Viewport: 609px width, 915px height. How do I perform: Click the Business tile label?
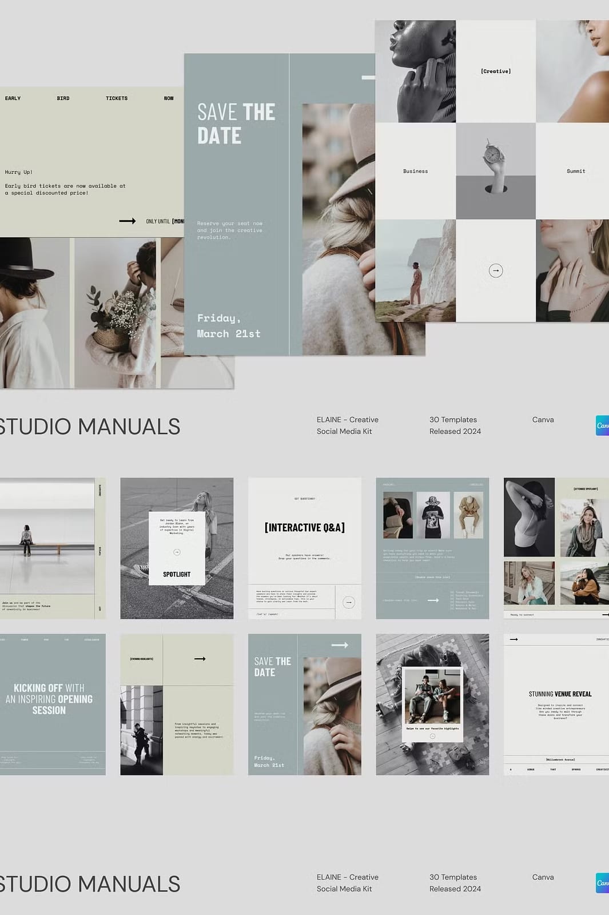tap(415, 171)
